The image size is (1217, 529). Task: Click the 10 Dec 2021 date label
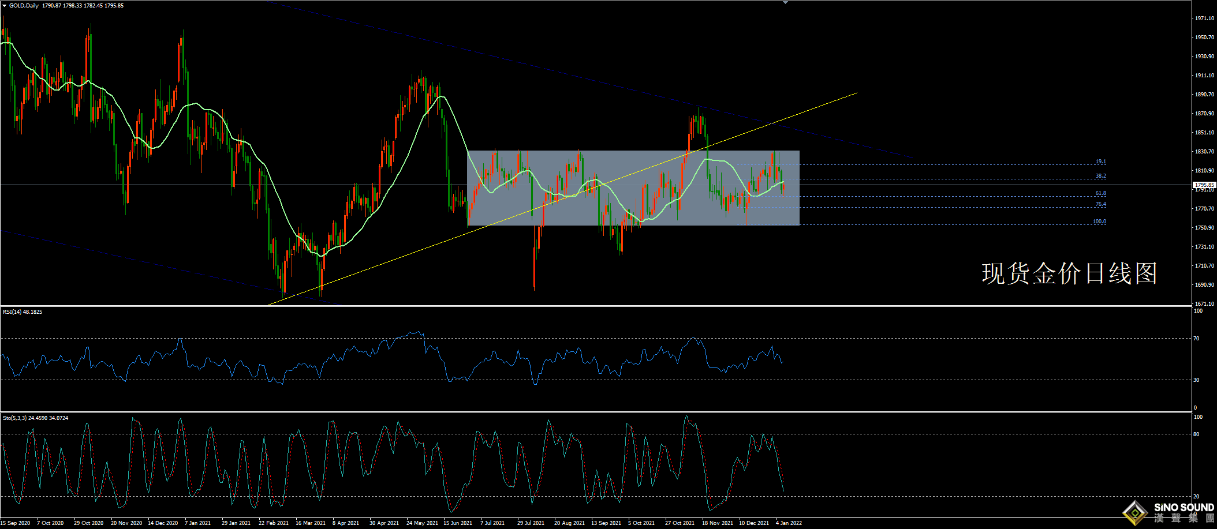[754, 523]
